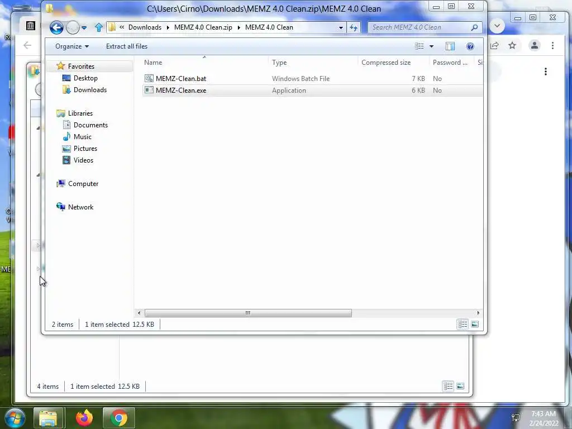Open the view options dropdown arrow
The height and width of the screenshot is (429, 572).
(x=432, y=46)
